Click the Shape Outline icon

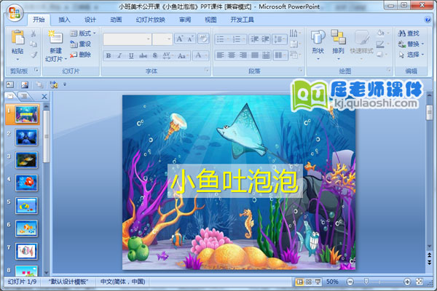[x=380, y=44]
